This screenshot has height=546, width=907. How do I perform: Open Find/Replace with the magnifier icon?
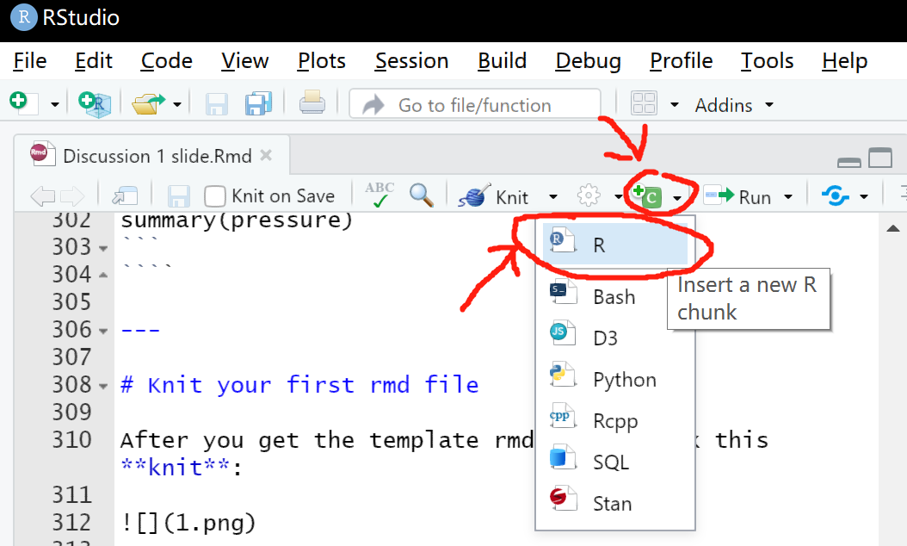pos(421,195)
